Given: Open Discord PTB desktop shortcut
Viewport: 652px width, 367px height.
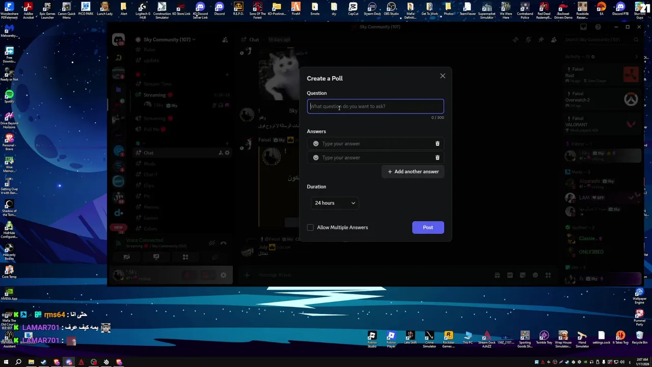Looking at the screenshot, I should (x=620, y=9).
